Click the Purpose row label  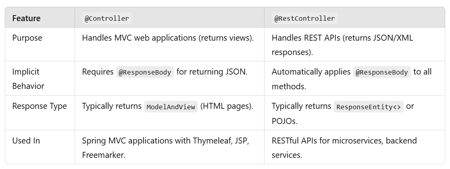click(x=27, y=38)
